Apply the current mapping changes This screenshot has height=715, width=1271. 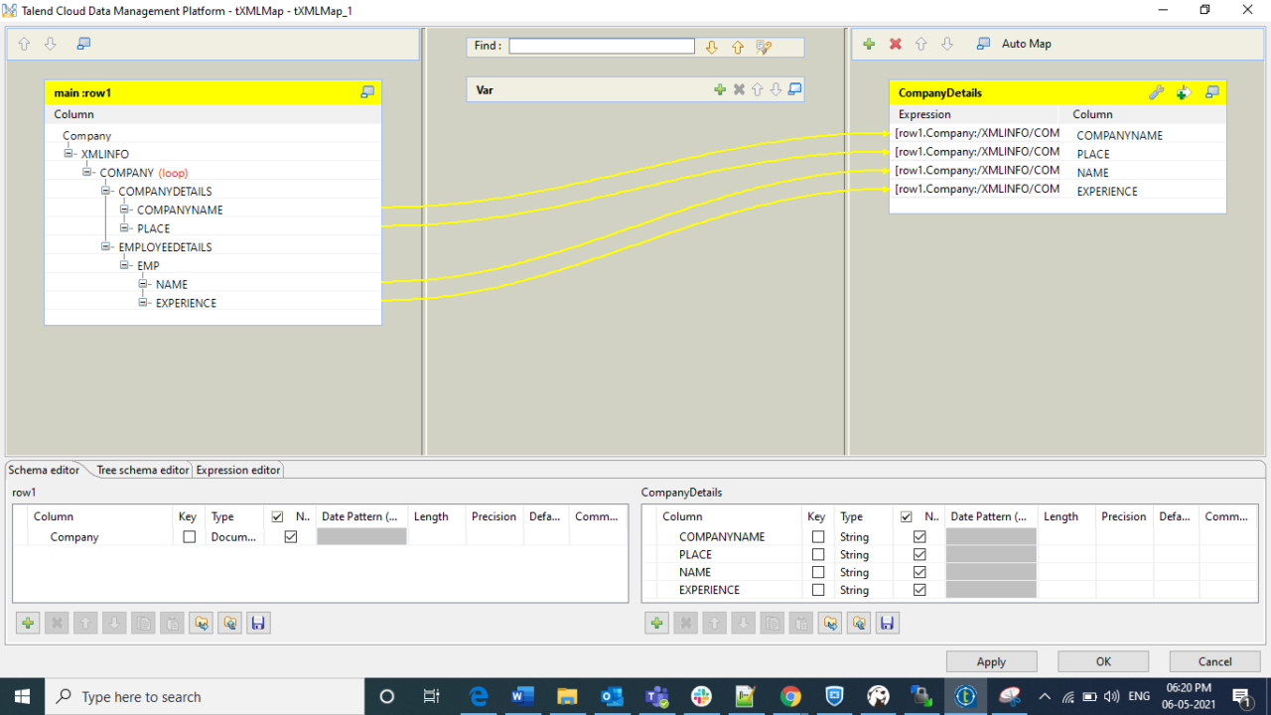pos(990,660)
